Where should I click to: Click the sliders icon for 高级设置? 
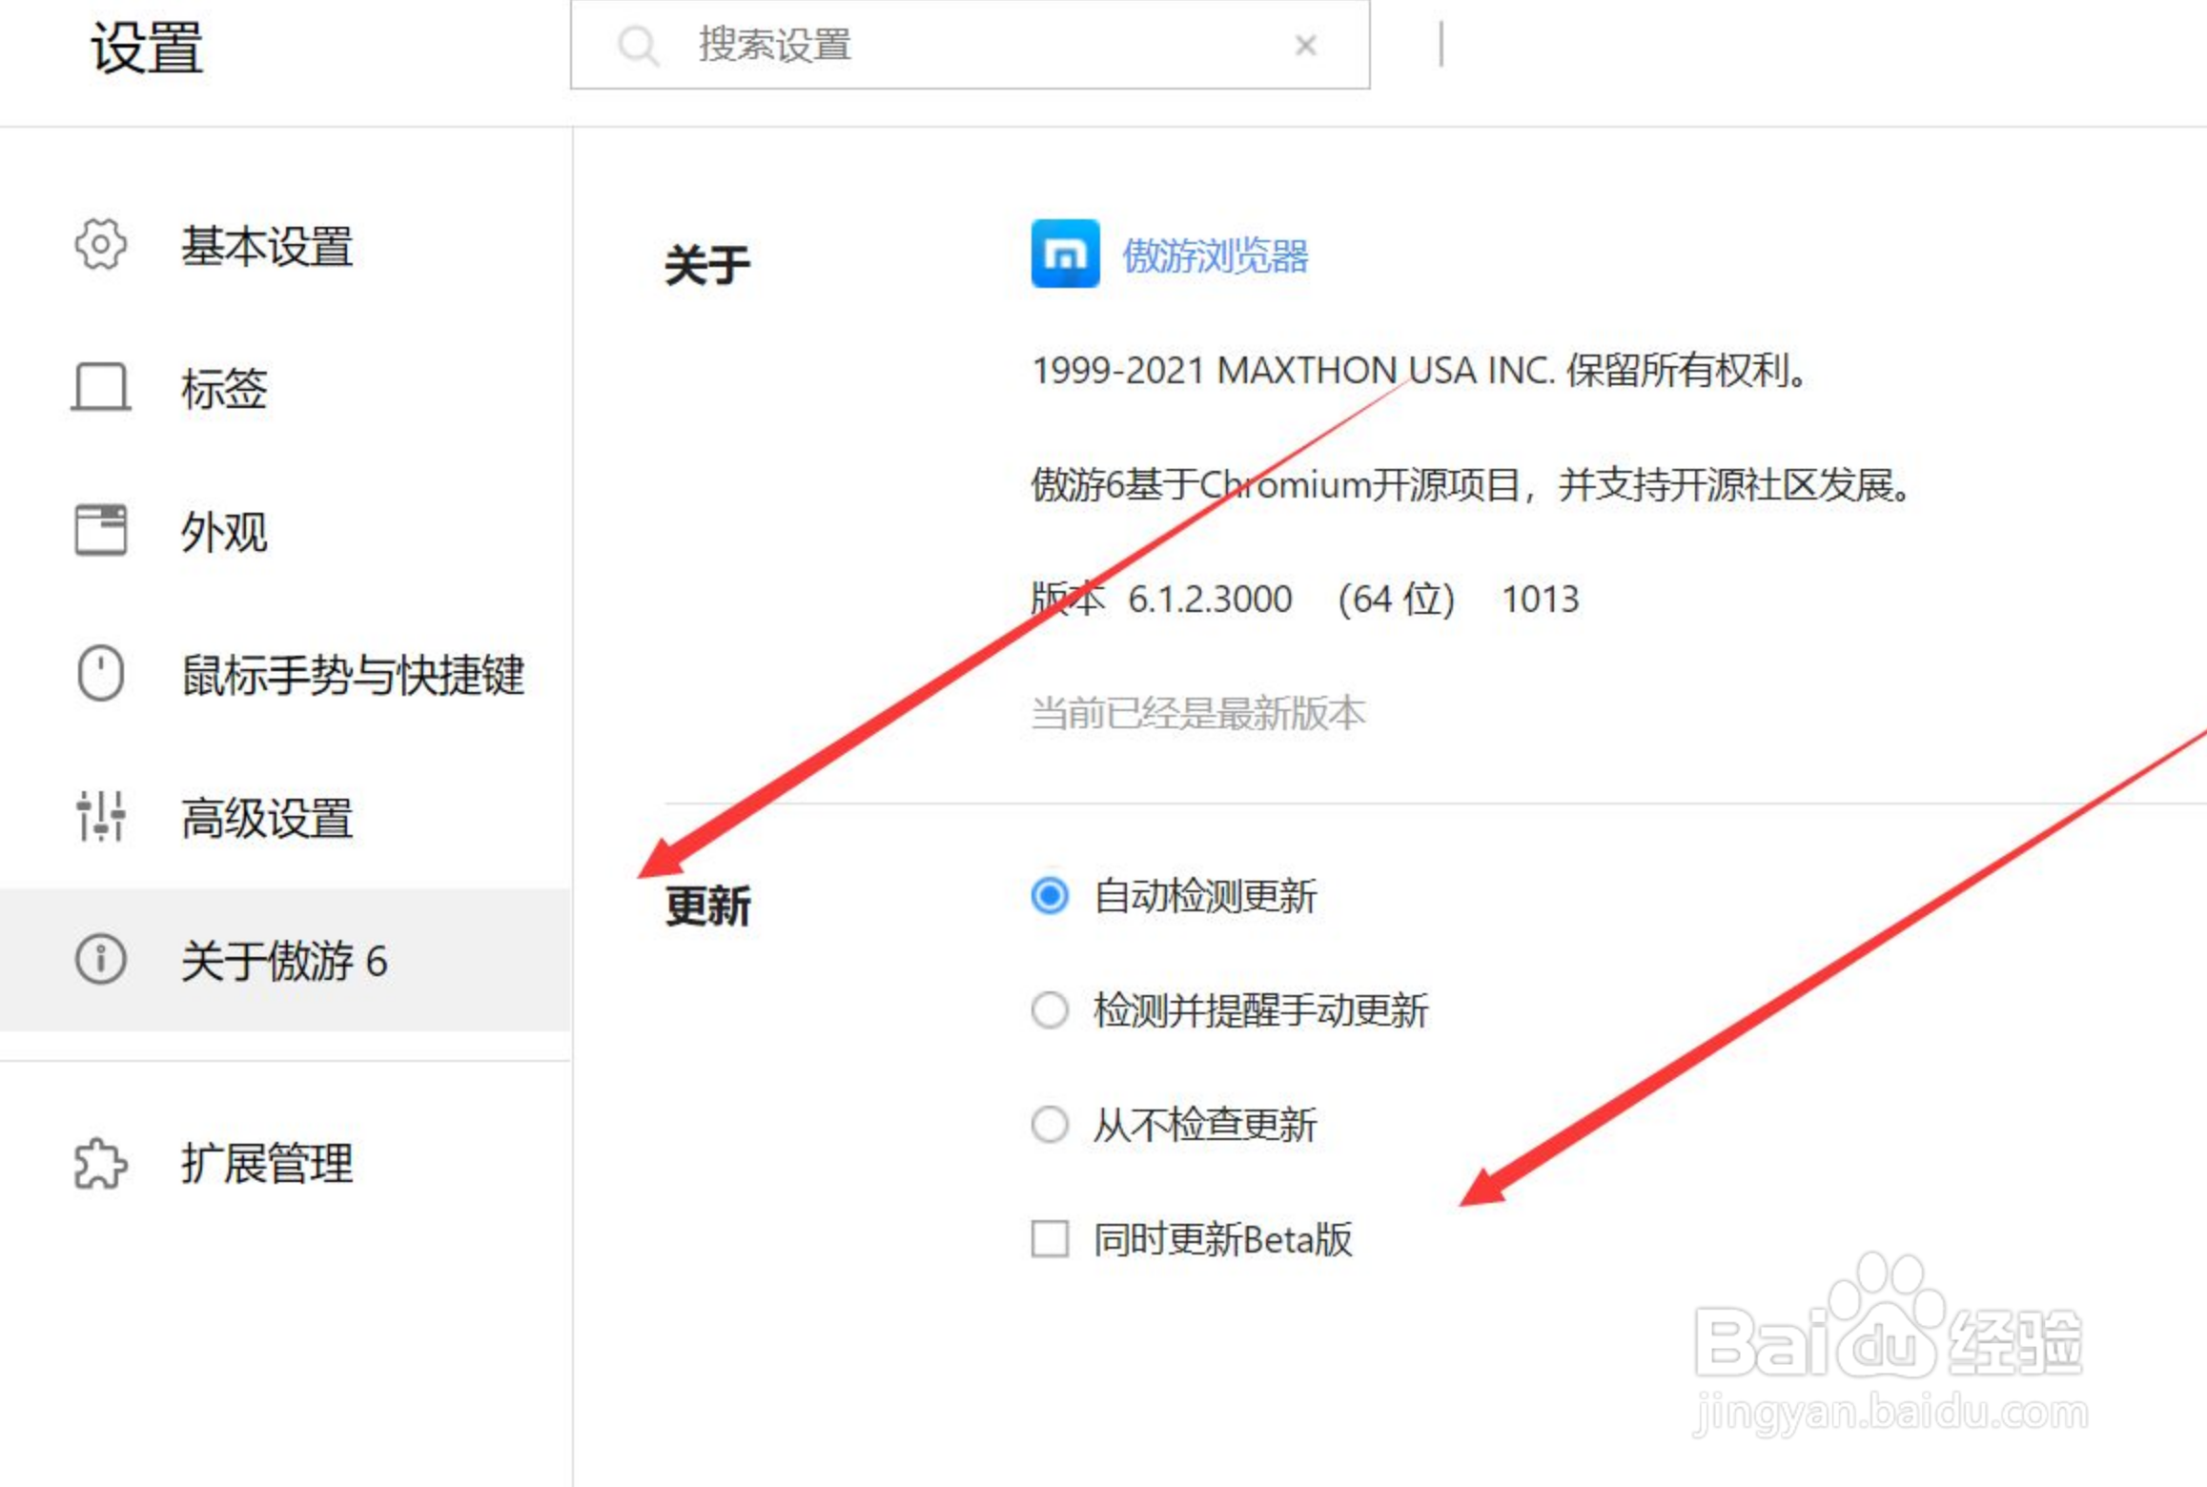point(100,817)
